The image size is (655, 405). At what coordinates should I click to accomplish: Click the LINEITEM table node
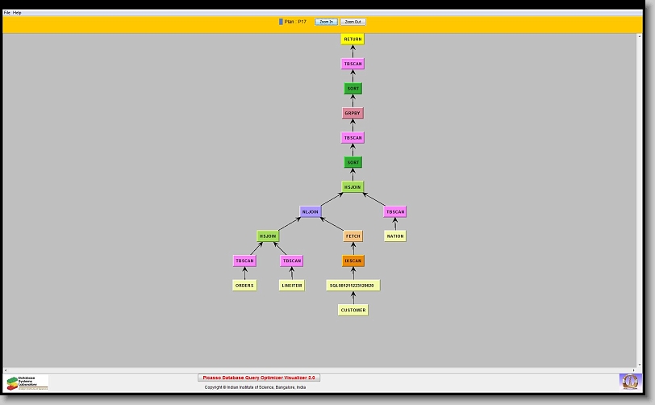click(x=292, y=285)
